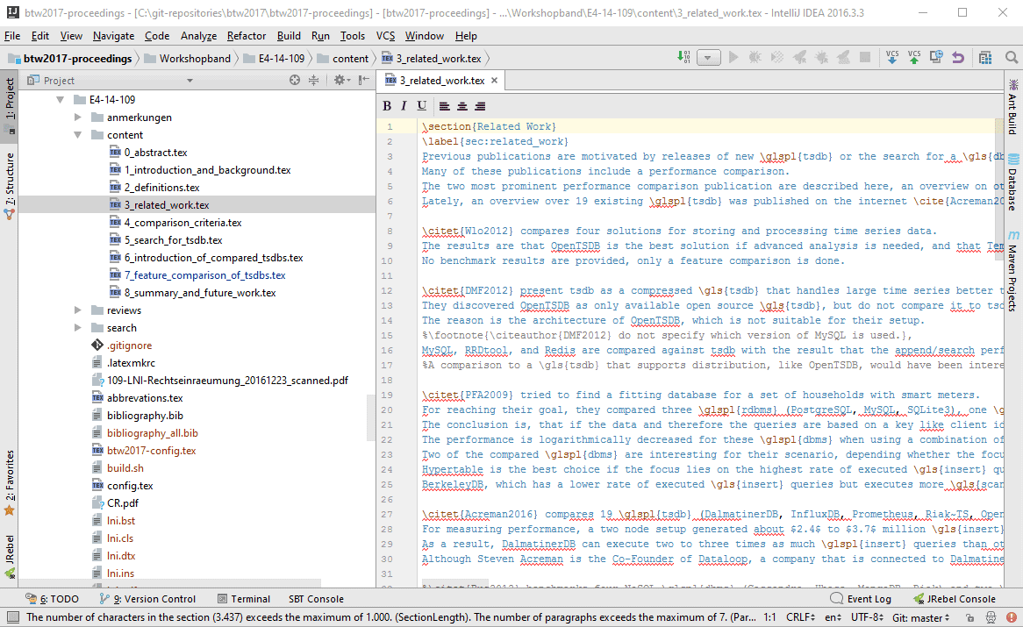Expand the search folder

click(x=77, y=328)
